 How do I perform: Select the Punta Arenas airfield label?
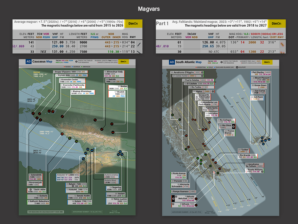tap(178, 175)
